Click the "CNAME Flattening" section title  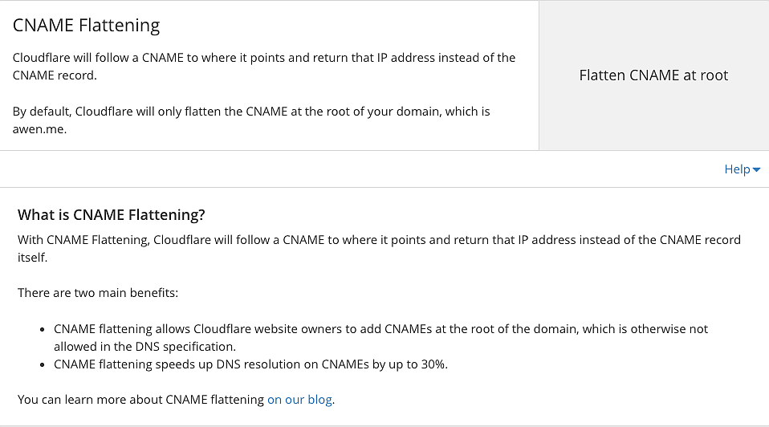(x=87, y=25)
